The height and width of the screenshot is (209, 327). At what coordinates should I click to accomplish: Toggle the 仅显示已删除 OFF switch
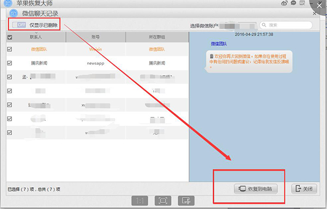click(19, 25)
